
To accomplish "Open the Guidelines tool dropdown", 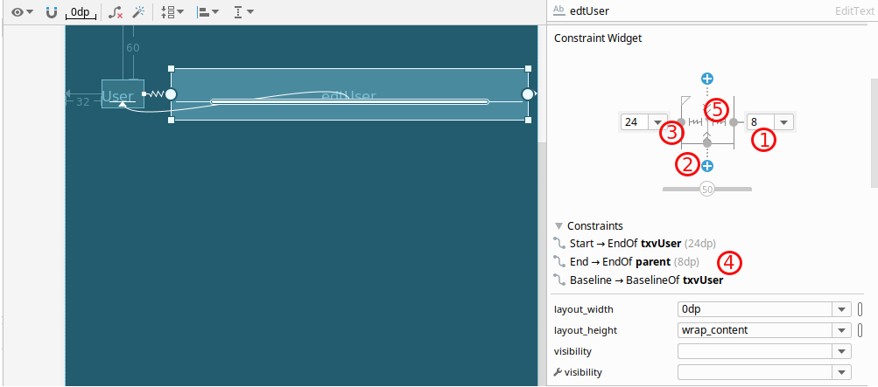I will point(243,11).
